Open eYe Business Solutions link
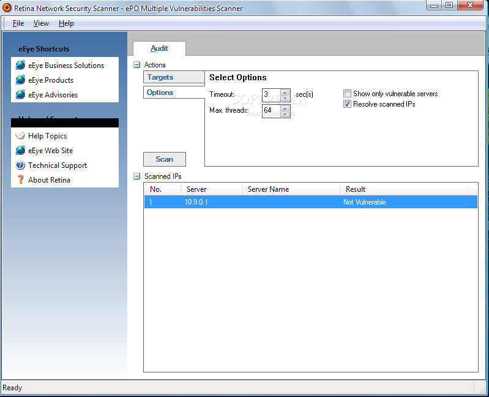The width and height of the screenshot is (489, 397). [x=66, y=66]
